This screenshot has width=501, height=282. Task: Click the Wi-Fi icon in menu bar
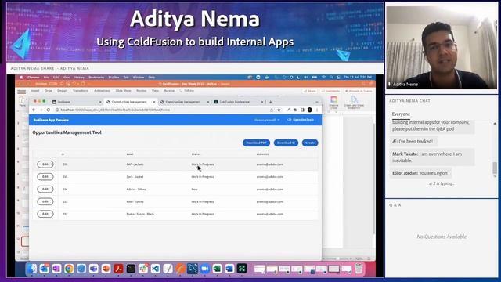(323, 78)
